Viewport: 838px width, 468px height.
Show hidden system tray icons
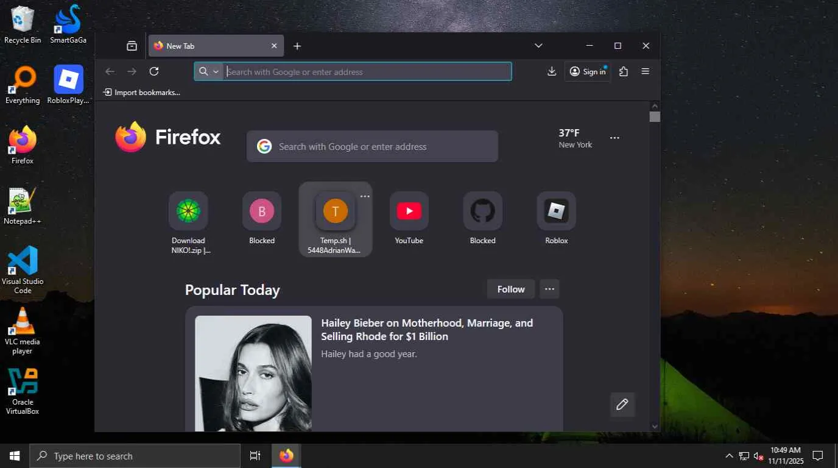(x=729, y=456)
